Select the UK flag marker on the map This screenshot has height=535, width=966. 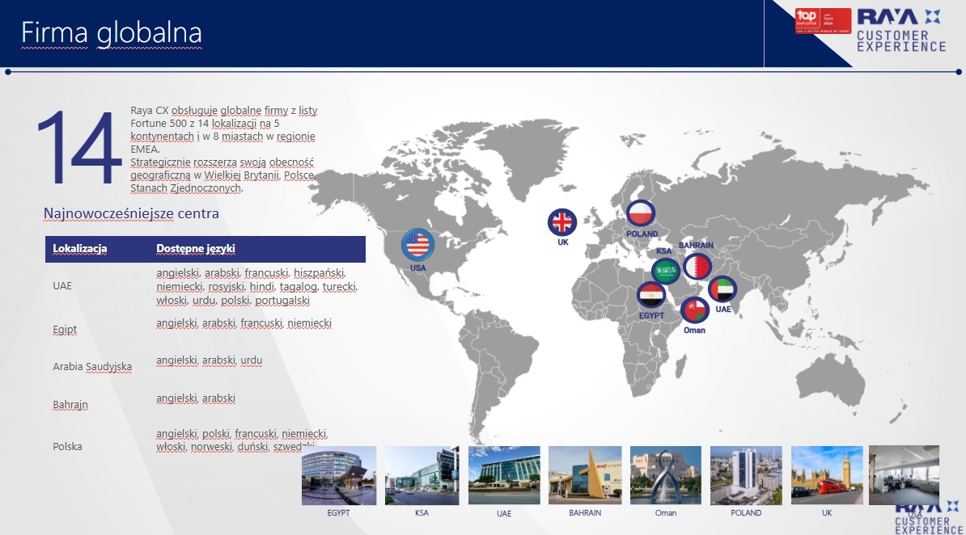click(x=561, y=221)
